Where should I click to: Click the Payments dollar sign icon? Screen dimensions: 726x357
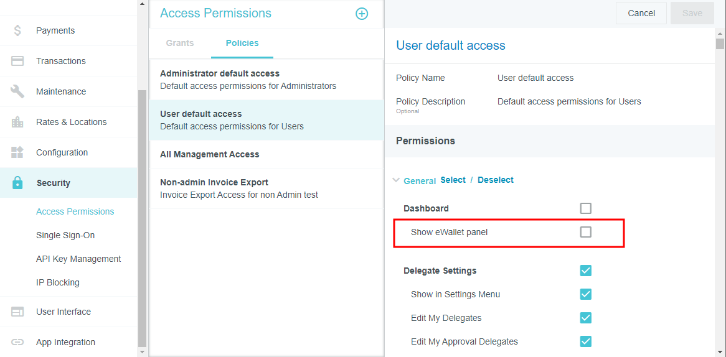tap(17, 30)
